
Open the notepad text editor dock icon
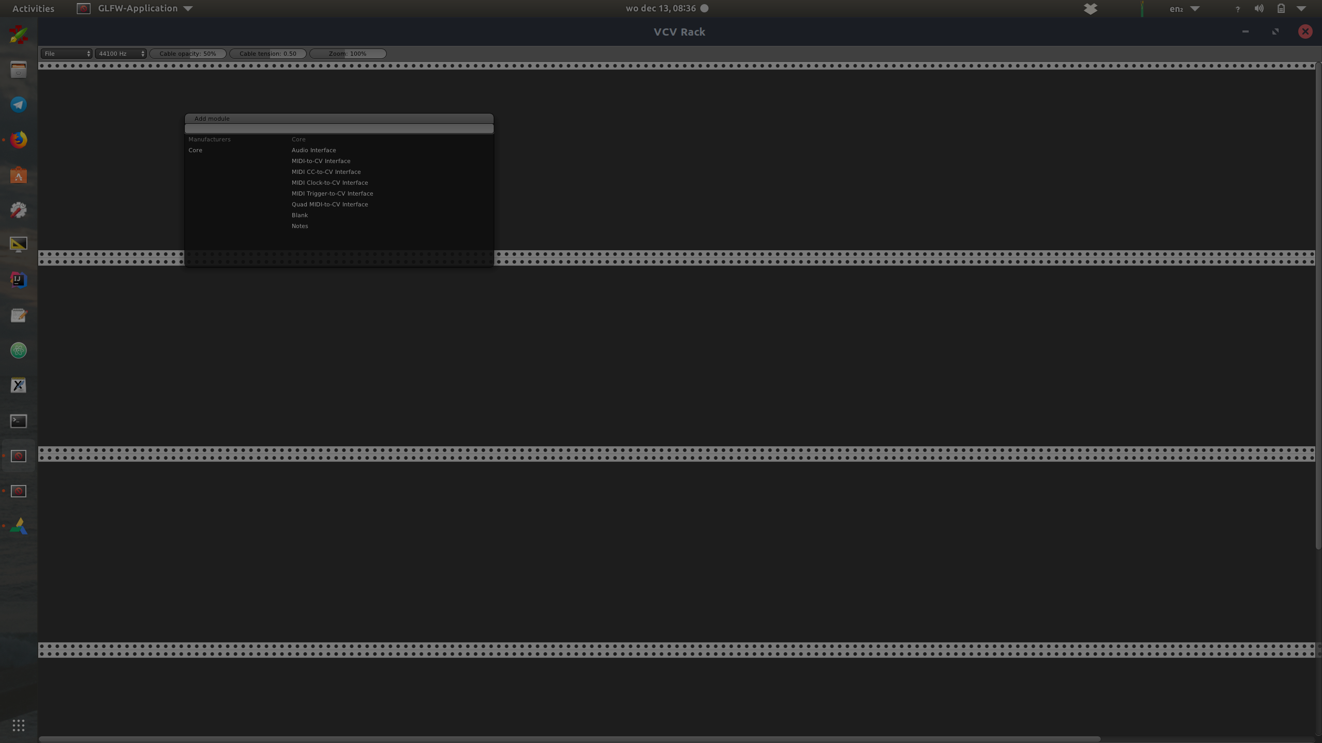pyautogui.click(x=19, y=315)
